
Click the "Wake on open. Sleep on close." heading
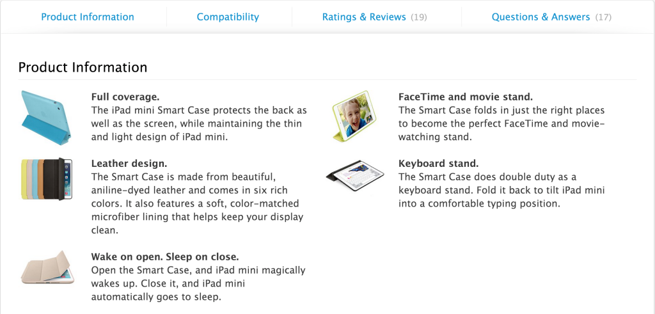165,257
